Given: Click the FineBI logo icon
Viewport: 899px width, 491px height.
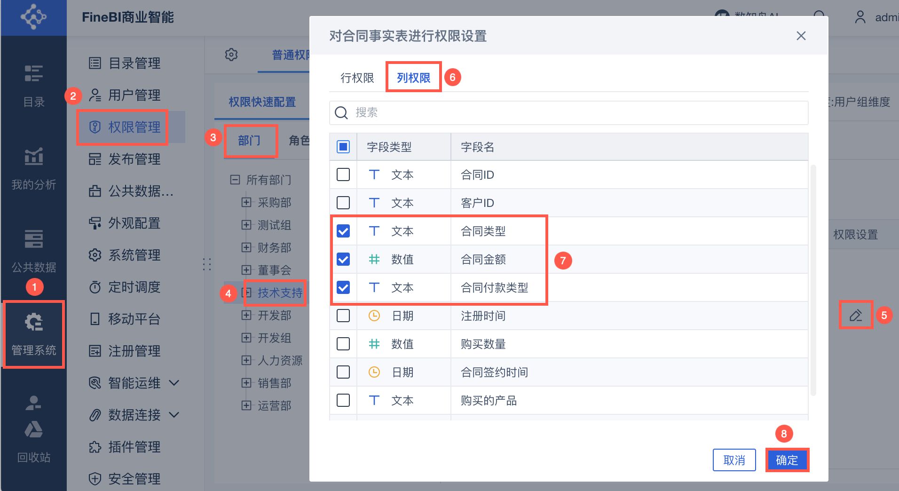Looking at the screenshot, I should point(33,17).
